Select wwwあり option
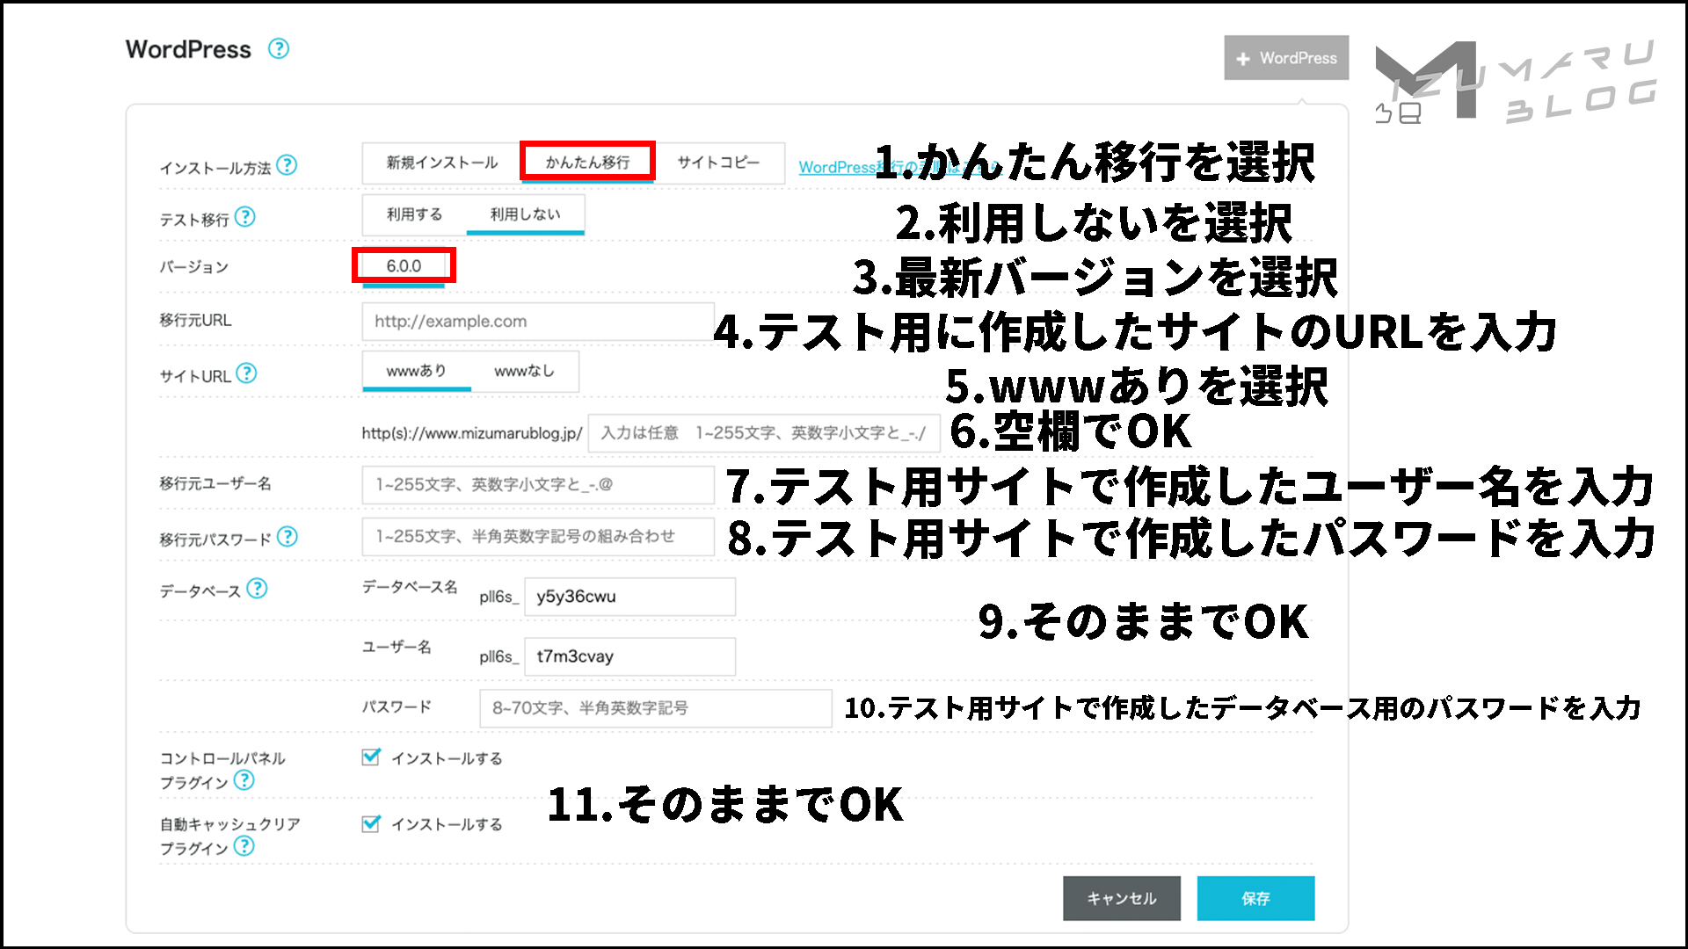The width and height of the screenshot is (1688, 949). (417, 372)
